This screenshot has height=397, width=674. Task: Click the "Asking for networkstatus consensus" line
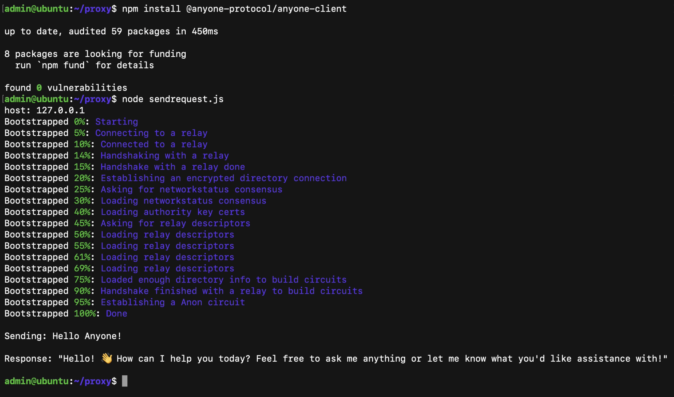click(x=191, y=190)
